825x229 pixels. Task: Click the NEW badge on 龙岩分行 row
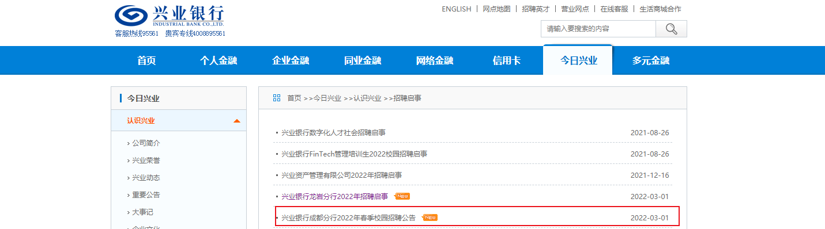pyautogui.click(x=402, y=196)
